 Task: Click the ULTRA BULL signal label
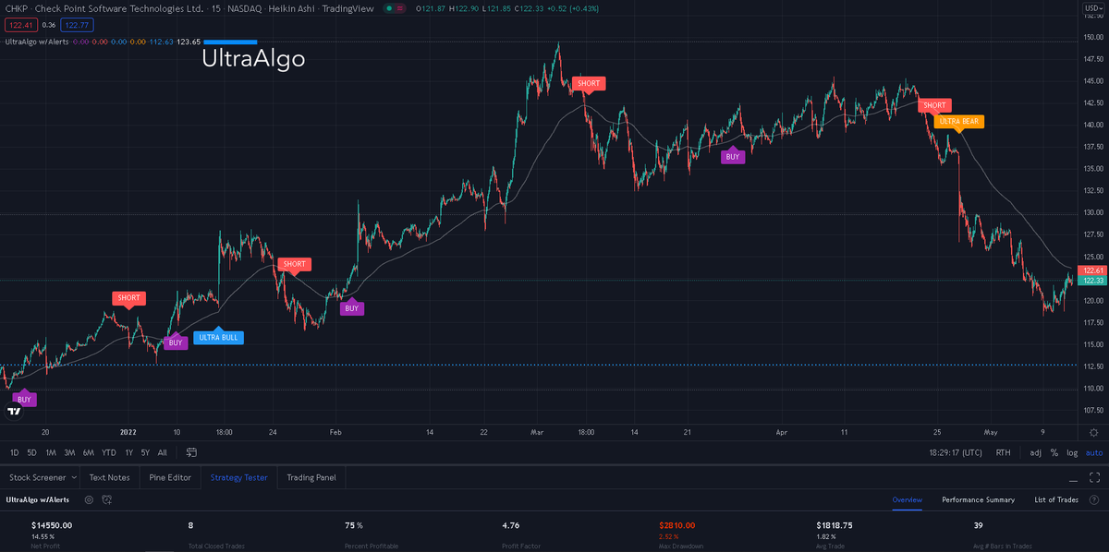(x=218, y=338)
